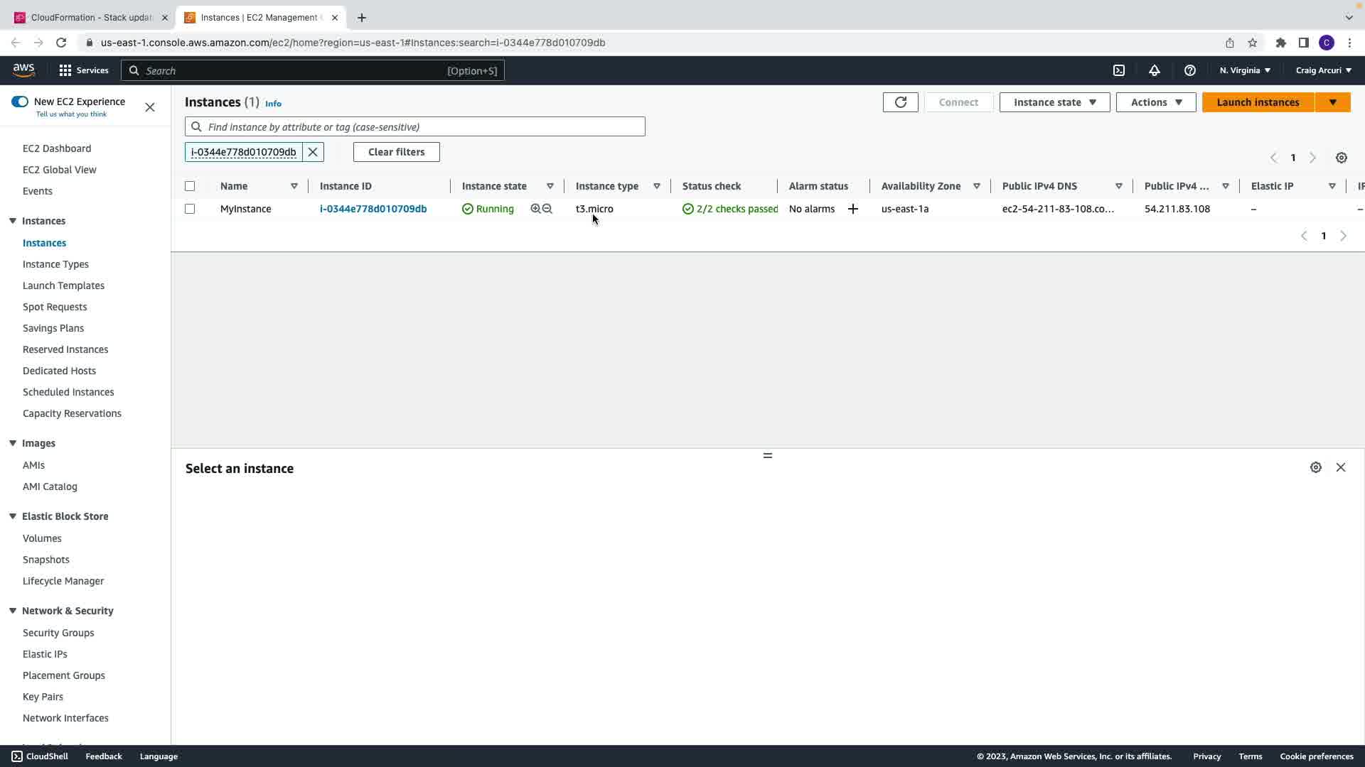Open the notifications bell

click(1155, 70)
